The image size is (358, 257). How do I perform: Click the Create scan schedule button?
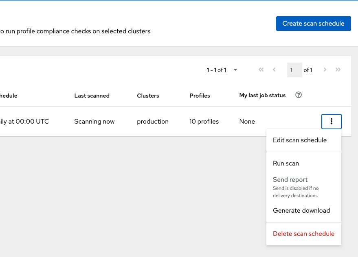pos(313,24)
